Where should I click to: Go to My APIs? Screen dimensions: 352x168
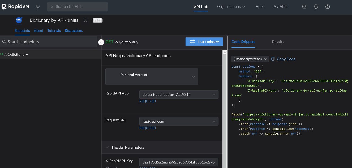point(280,7)
